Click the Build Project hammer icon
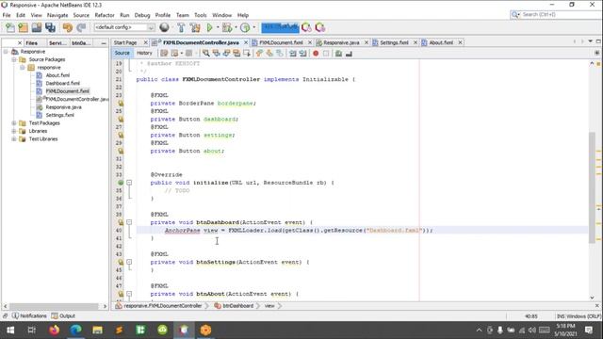603x339 pixels. pos(181,27)
